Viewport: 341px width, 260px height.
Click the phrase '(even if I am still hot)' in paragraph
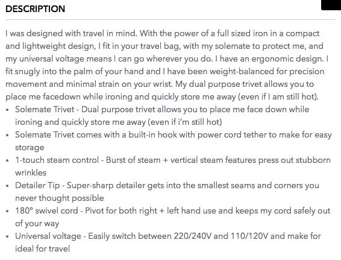[x=277, y=97]
